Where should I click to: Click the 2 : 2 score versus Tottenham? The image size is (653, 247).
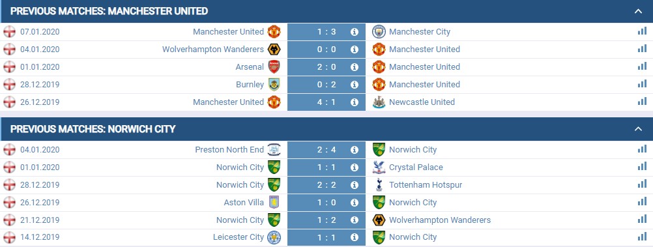pos(326,184)
